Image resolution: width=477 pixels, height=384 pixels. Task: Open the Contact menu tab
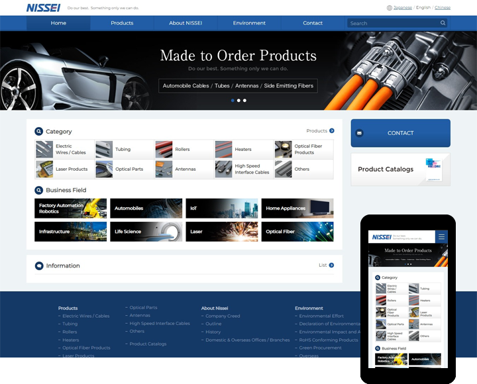[x=313, y=23]
